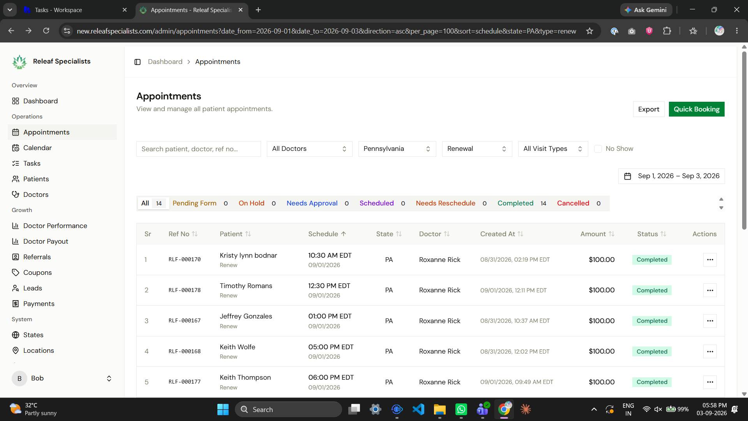The height and width of the screenshot is (421, 748).
Task: Open States globe icon in sidebar
Action: point(16,335)
